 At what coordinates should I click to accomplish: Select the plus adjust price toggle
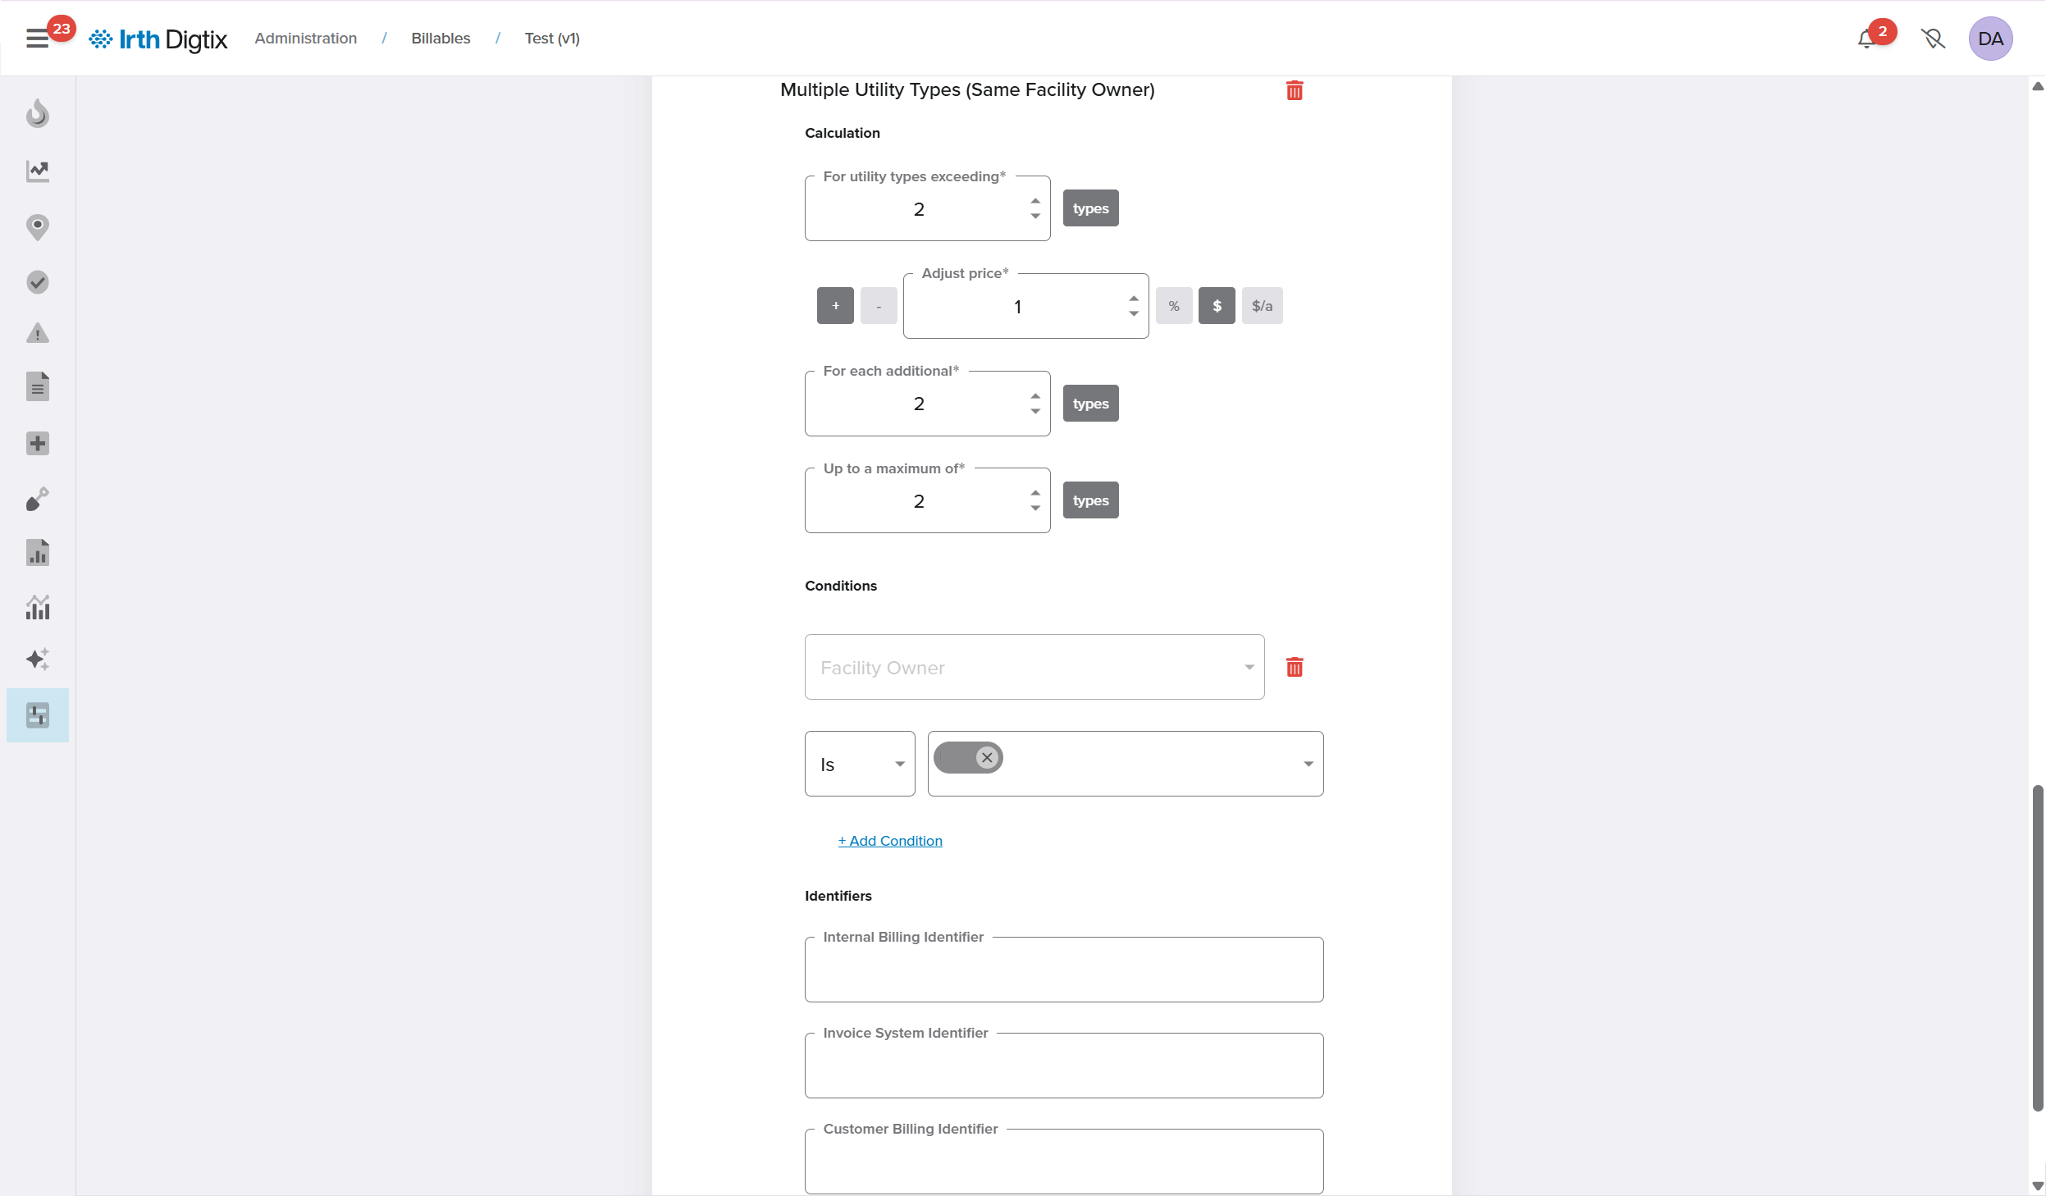coord(835,306)
